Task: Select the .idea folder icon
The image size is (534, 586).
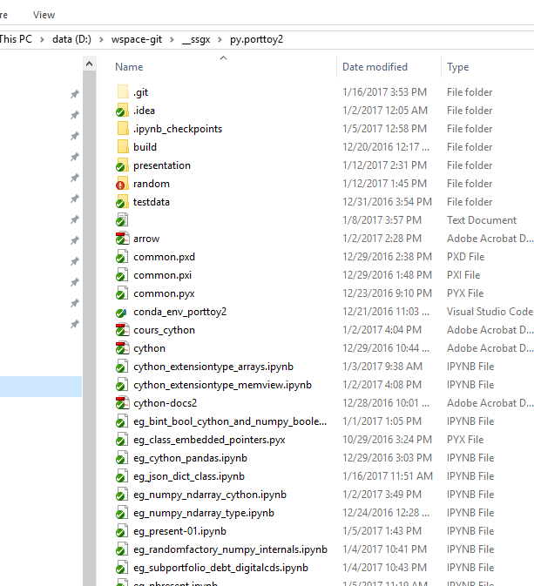Action: pos(122,111)
